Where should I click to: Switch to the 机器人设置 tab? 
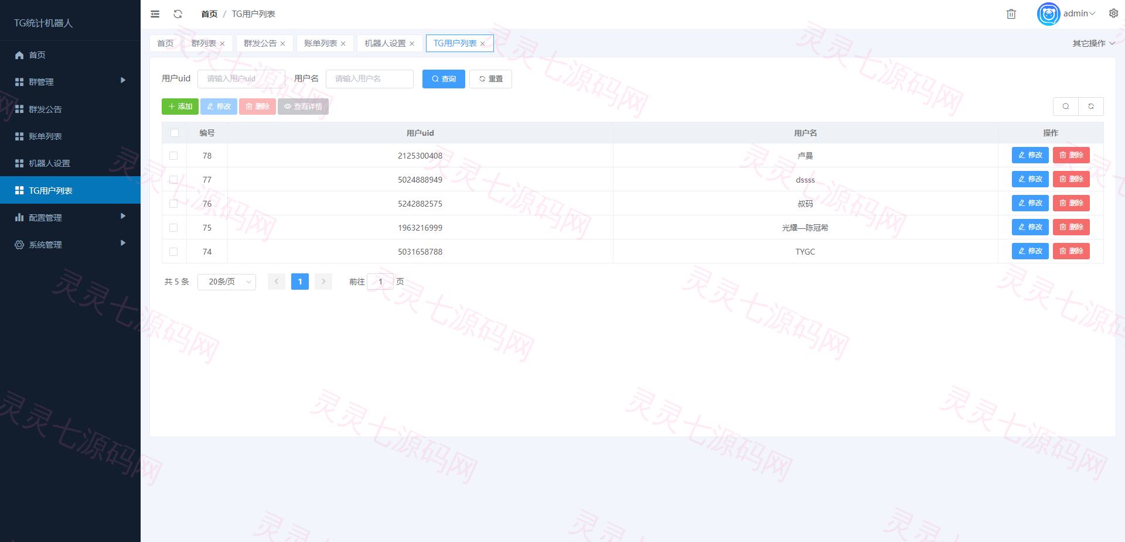click(x=385, y=43)
